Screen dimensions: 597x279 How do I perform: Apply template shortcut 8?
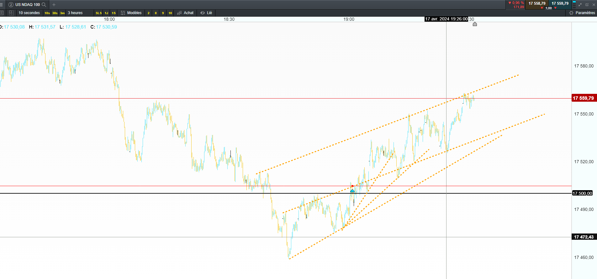point(156,13)
